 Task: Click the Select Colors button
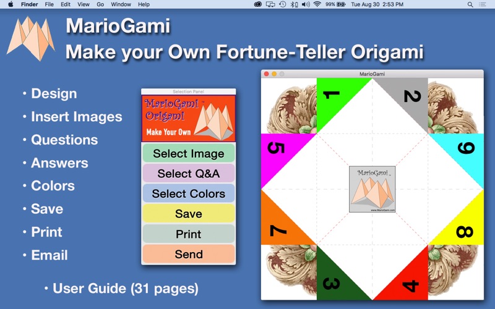point(189,193)
